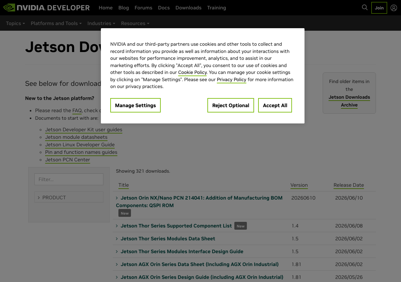Expand the Industries dropdown menu

[101, 23]
